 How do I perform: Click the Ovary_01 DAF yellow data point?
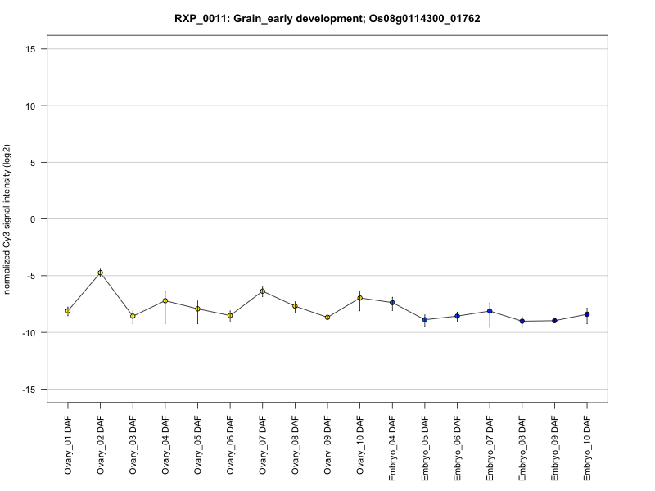click(68, 311)
